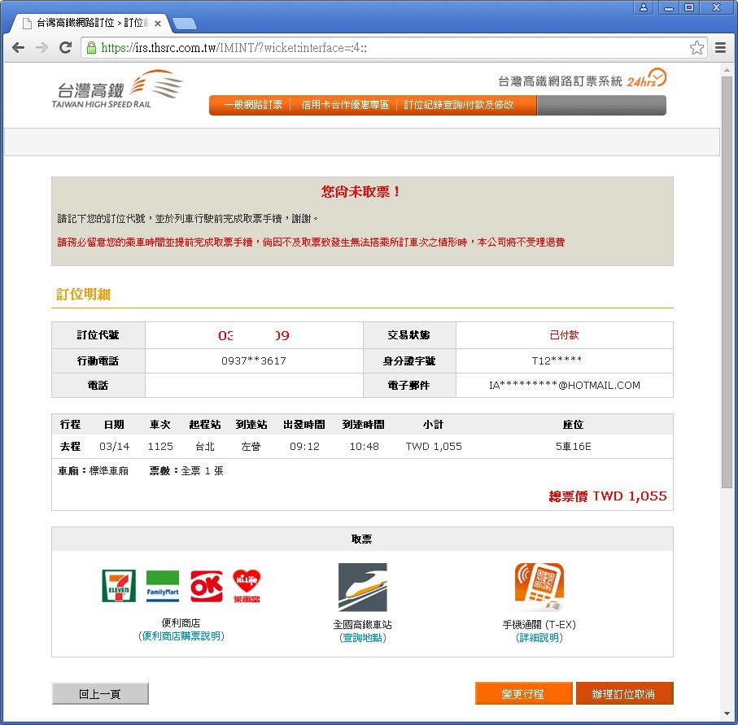Go back using browser back arrow
738x725 pixels.
coord(18,48)
